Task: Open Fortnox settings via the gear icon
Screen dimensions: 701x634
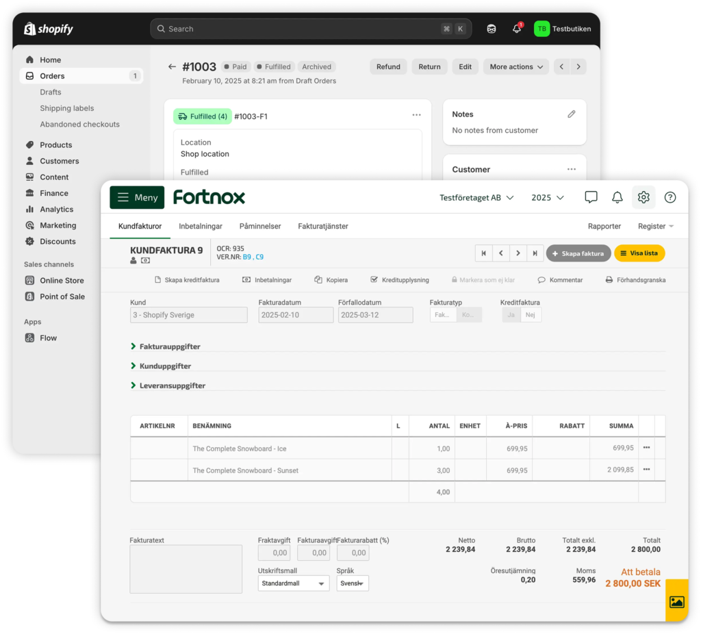Action: pos(643,197)
